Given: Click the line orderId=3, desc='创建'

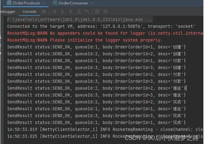Looking at the screenshot, I should pos(97,67).
